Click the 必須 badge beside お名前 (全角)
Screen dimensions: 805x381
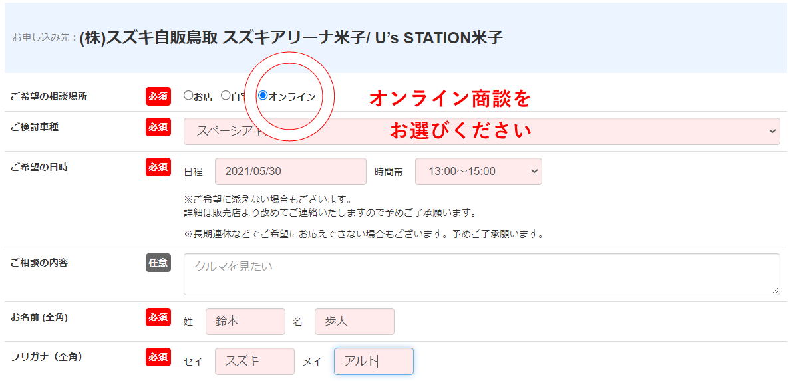click(x=158, y=317)
